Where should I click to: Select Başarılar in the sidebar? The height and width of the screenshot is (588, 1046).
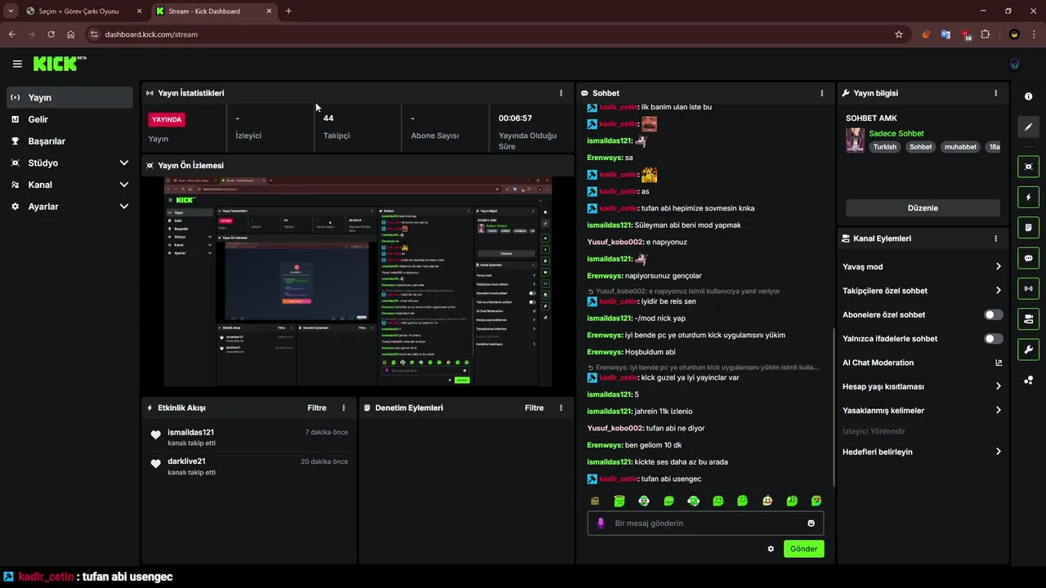click(x=69, y=140)
